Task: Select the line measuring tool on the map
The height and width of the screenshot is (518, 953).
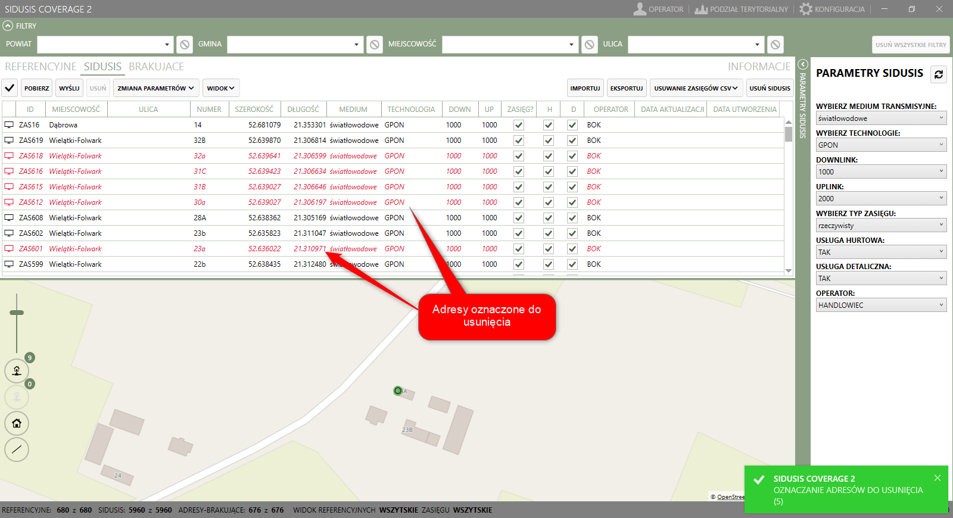Action: click(17, 450)
